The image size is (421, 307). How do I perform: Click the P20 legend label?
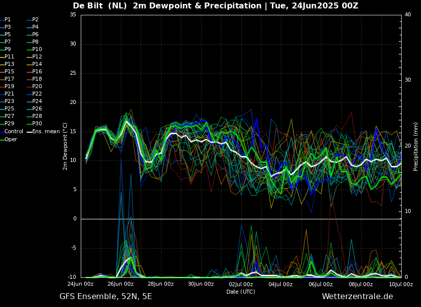(37, 87)
